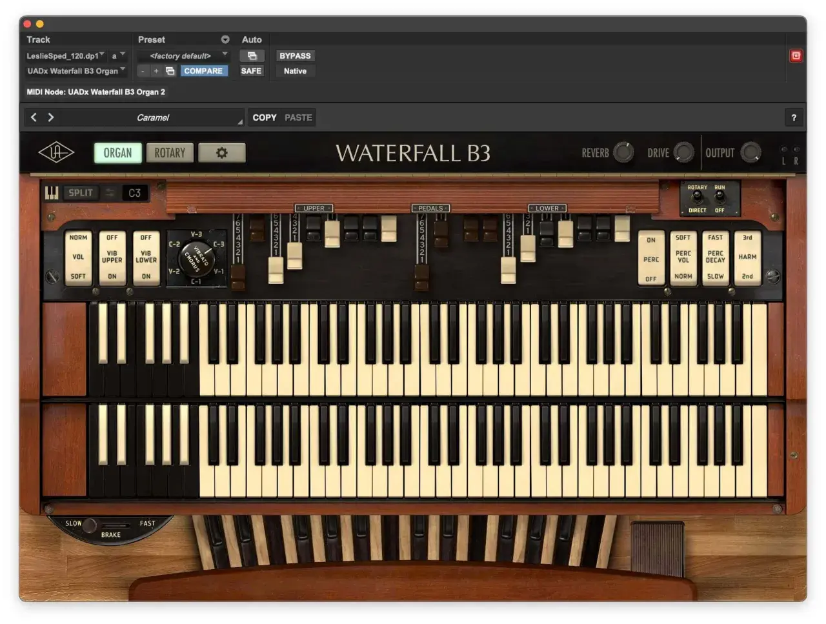Click the Preset header label
Screen dimensions: 826x624
click(152, 39)
